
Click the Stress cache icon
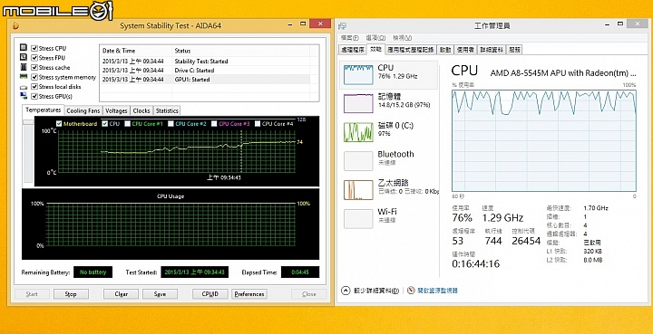pos(24,67)
